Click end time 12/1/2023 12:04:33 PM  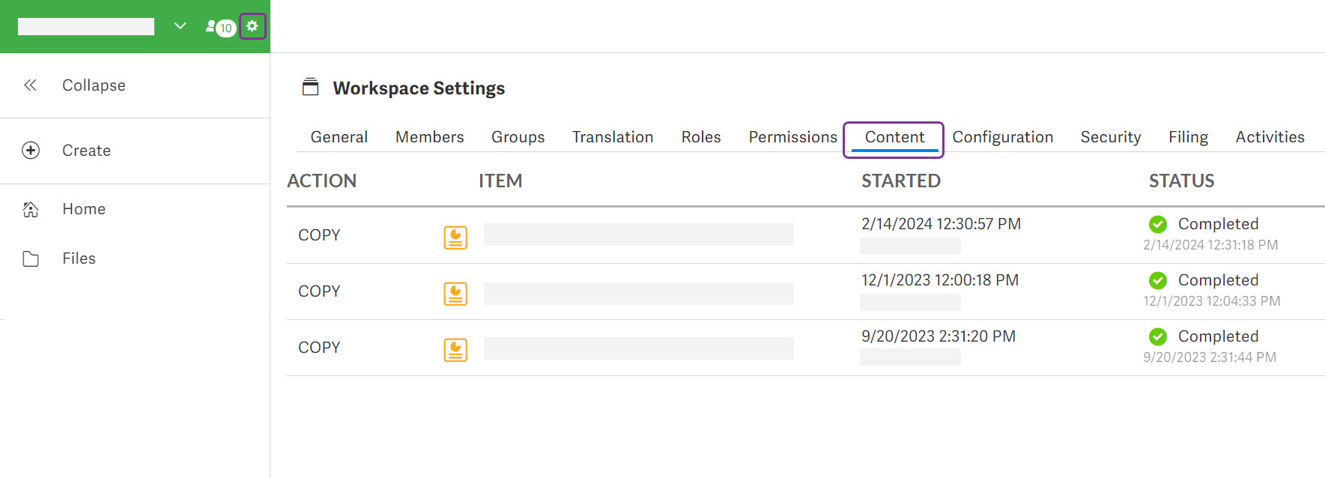coord(1212,301)
